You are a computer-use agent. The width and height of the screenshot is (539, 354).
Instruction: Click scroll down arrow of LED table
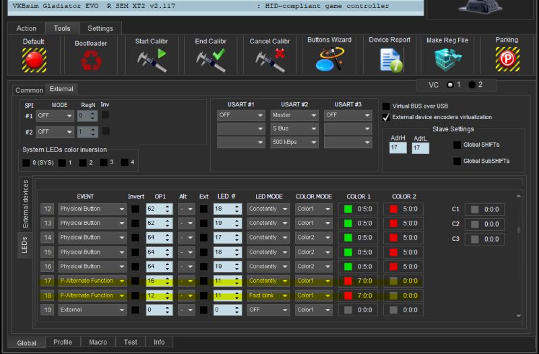coord(519,316)
